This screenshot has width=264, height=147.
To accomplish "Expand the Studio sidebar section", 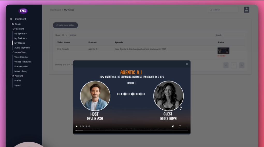I will (18, 24).
